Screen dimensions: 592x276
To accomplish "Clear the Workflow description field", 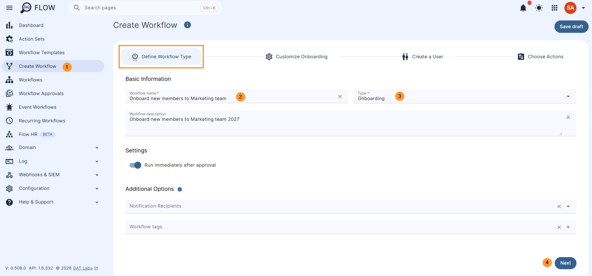I will [568, 117].
